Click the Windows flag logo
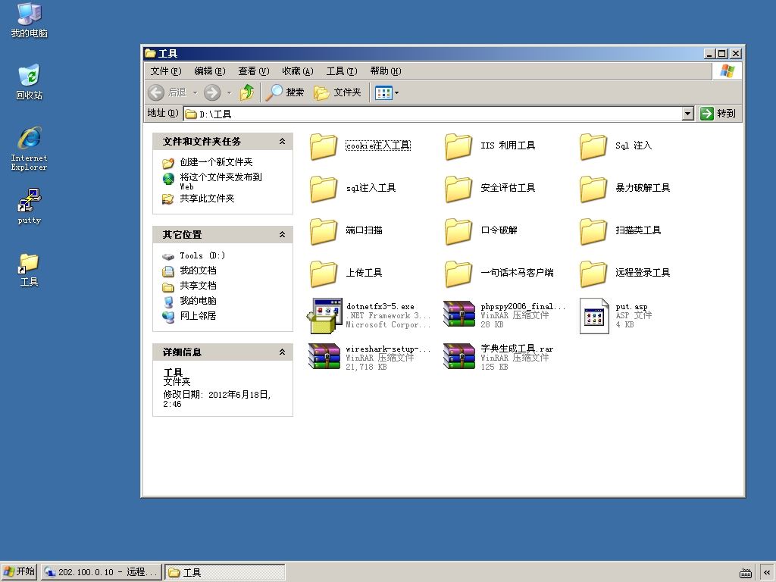This screenshot has width=776, height=582. coord(727,70)
